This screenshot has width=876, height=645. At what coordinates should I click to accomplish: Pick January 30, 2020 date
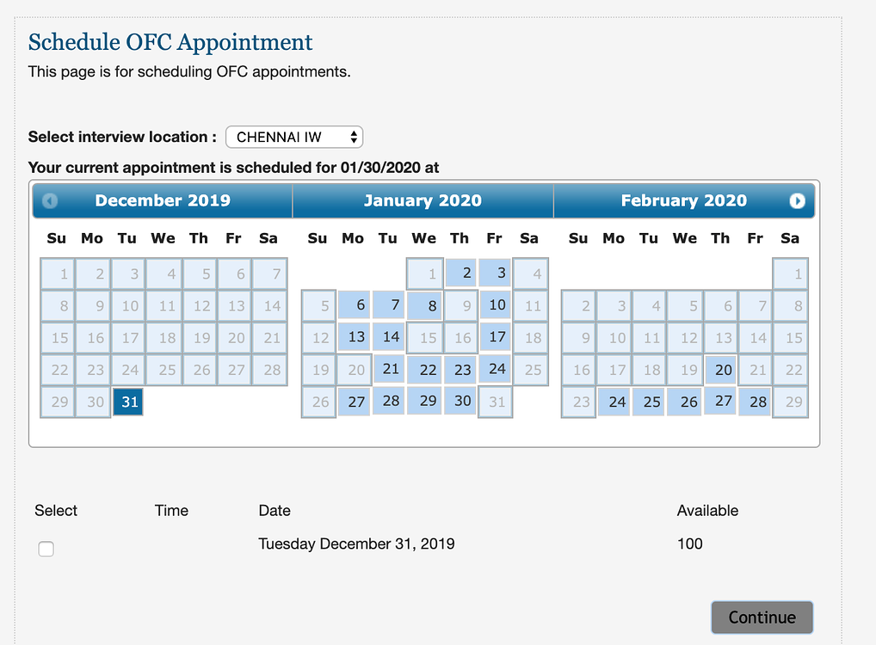click(461, 401)
